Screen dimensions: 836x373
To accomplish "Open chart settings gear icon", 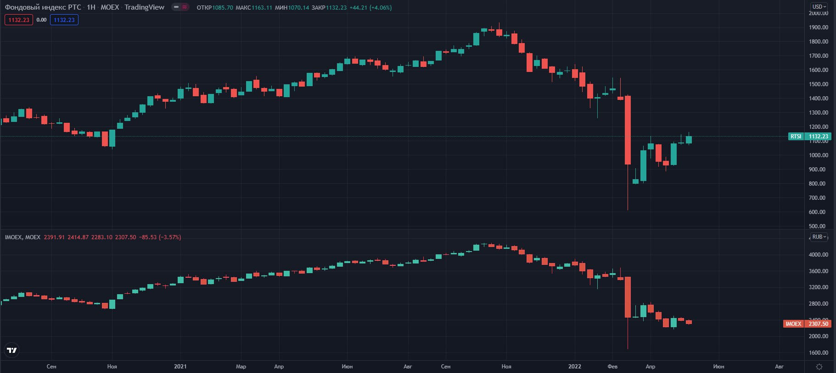I will coord(819,367).
